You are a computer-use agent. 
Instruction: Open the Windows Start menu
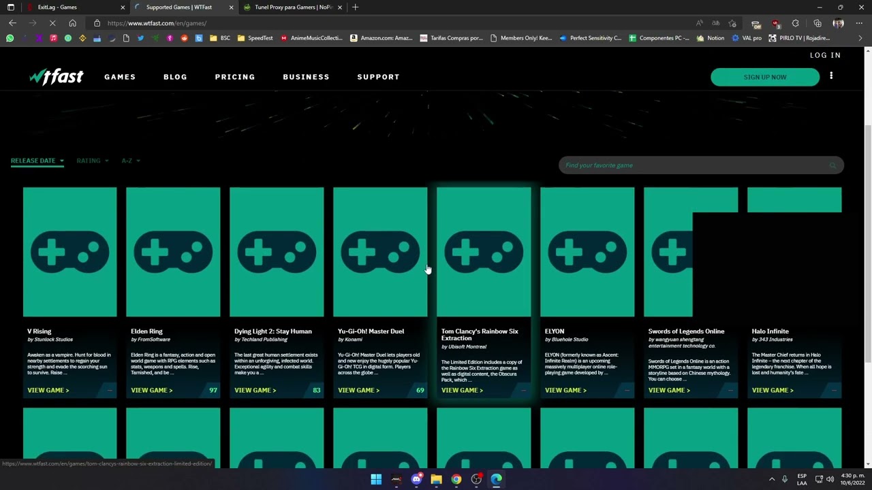point(376,479)
